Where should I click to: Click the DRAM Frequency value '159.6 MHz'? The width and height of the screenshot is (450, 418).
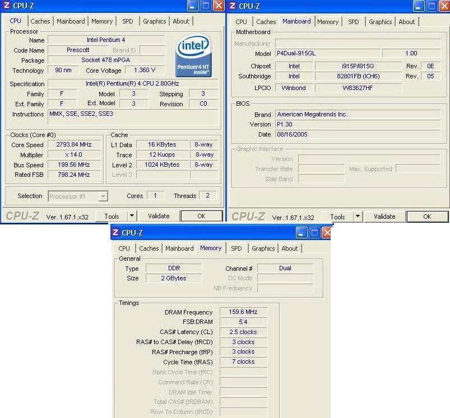point(243,312)
